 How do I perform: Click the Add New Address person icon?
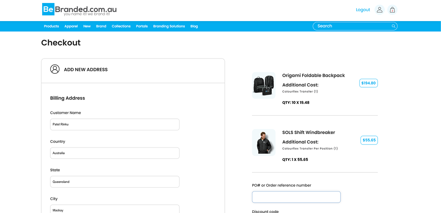pyautogui.click(x=55, y=69)
